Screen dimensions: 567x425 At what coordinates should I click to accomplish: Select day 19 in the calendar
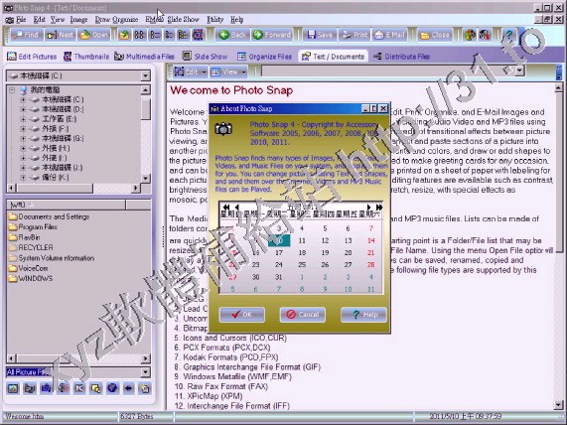(x=325, y=252)
